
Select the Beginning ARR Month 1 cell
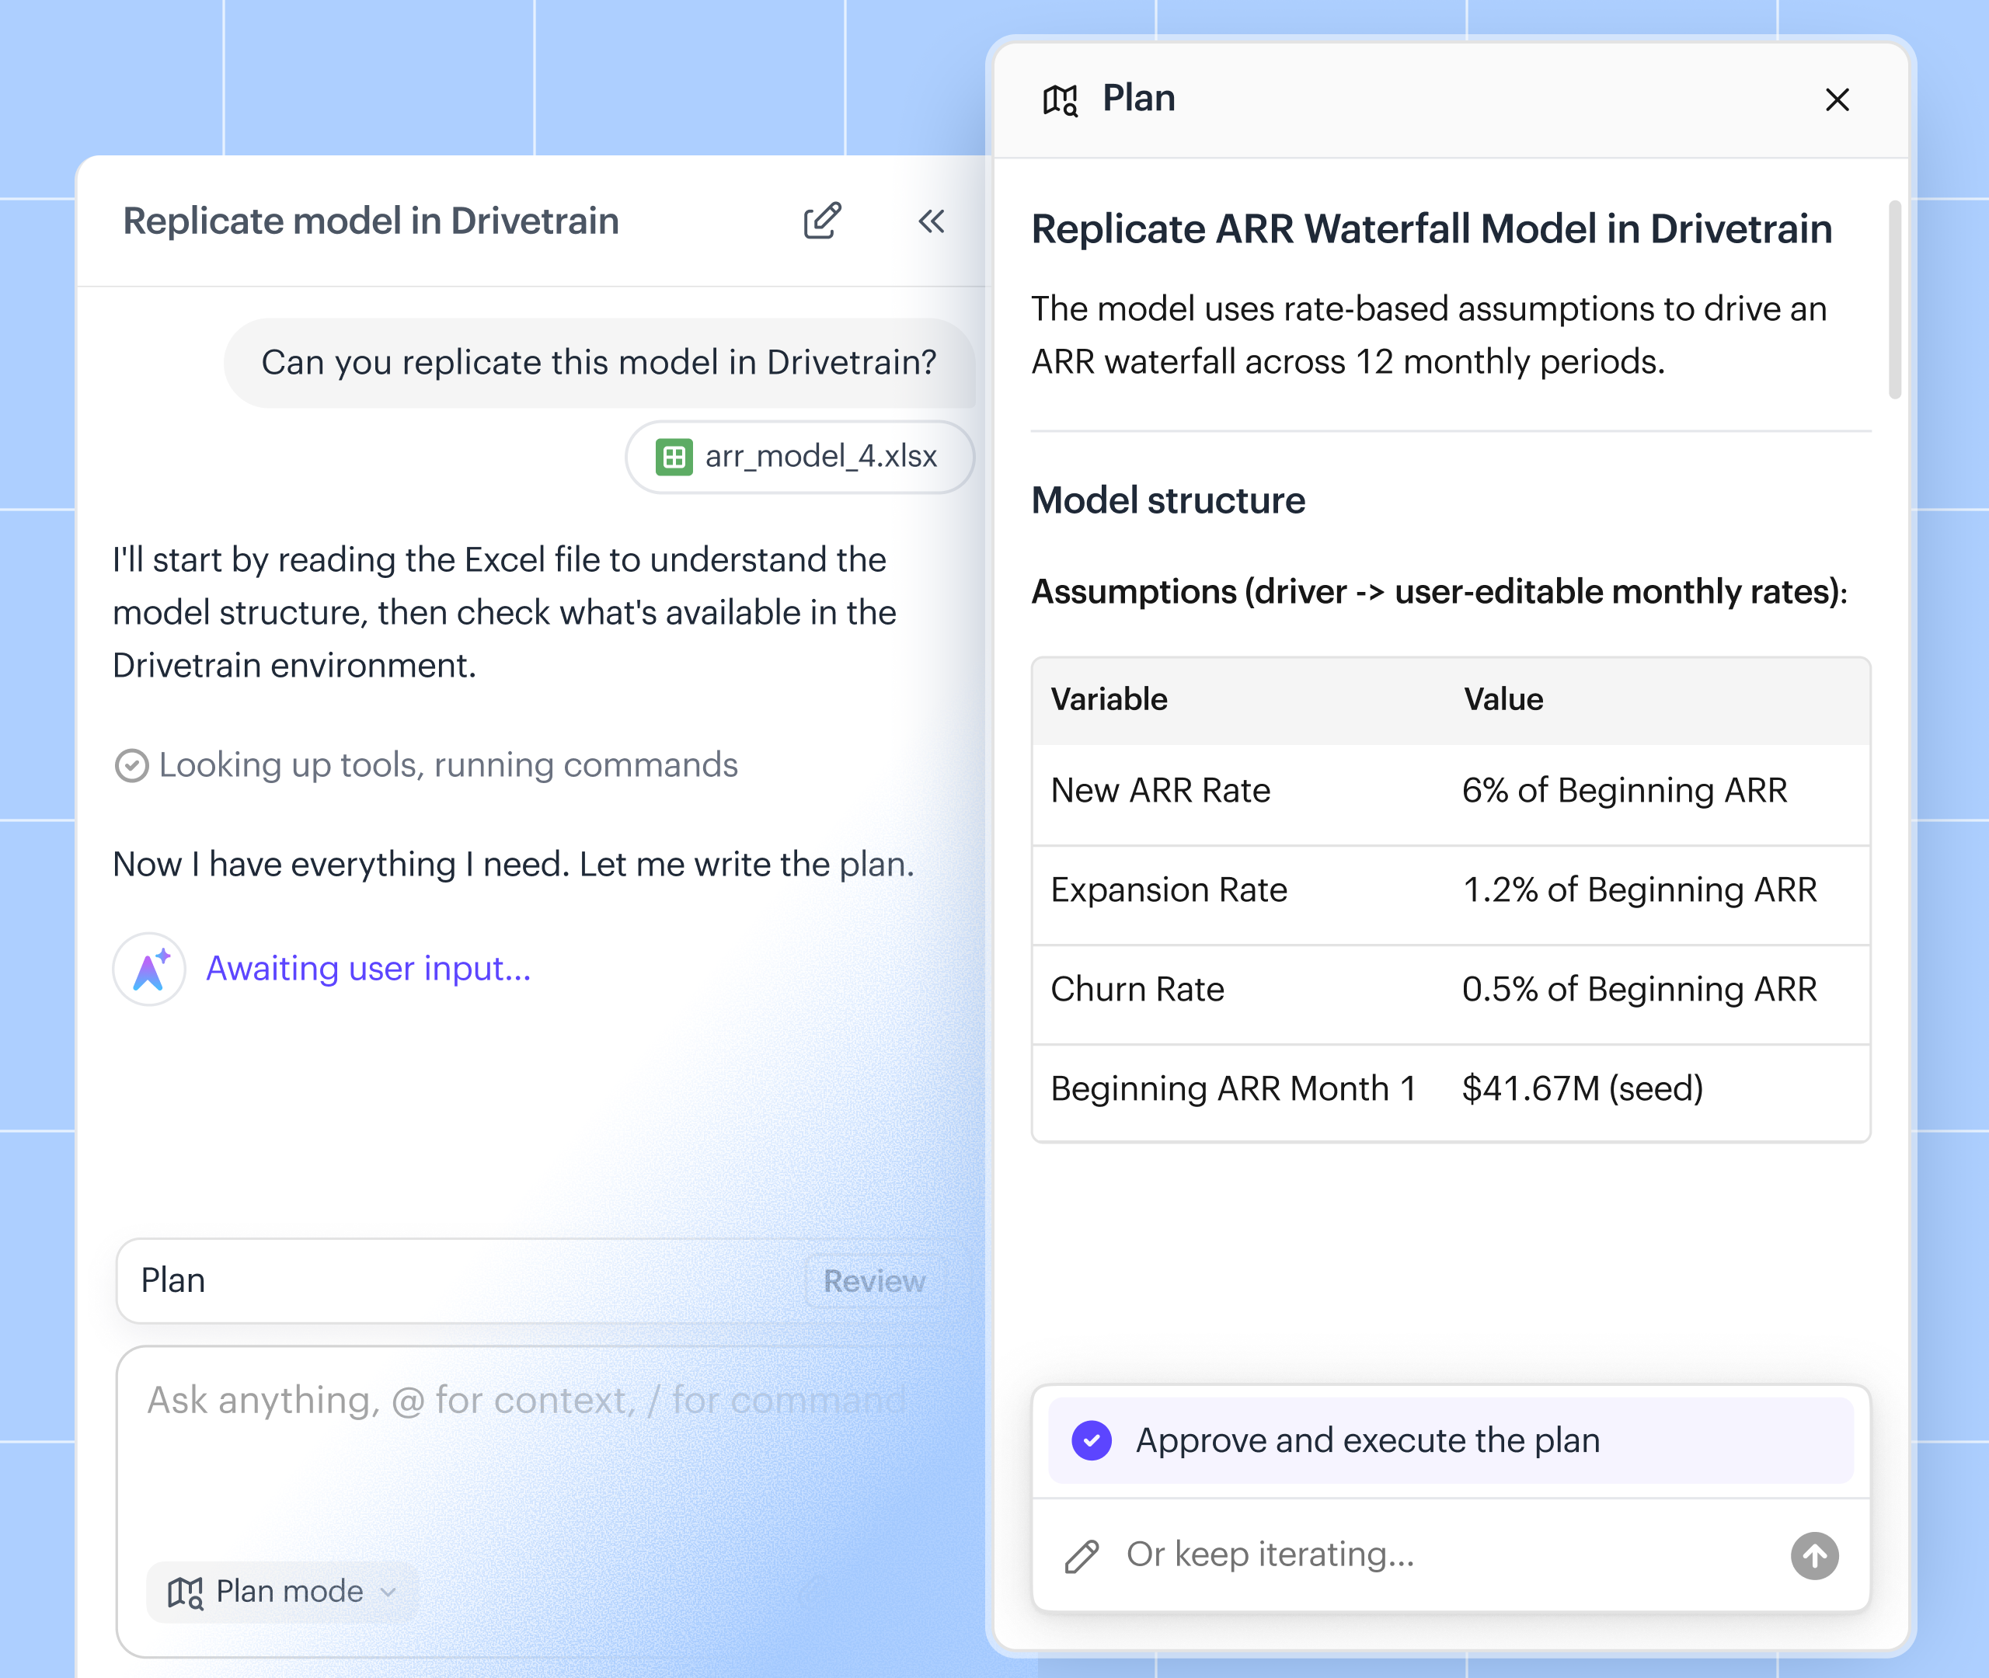pyautogui.click(x=1234, y=1088)
